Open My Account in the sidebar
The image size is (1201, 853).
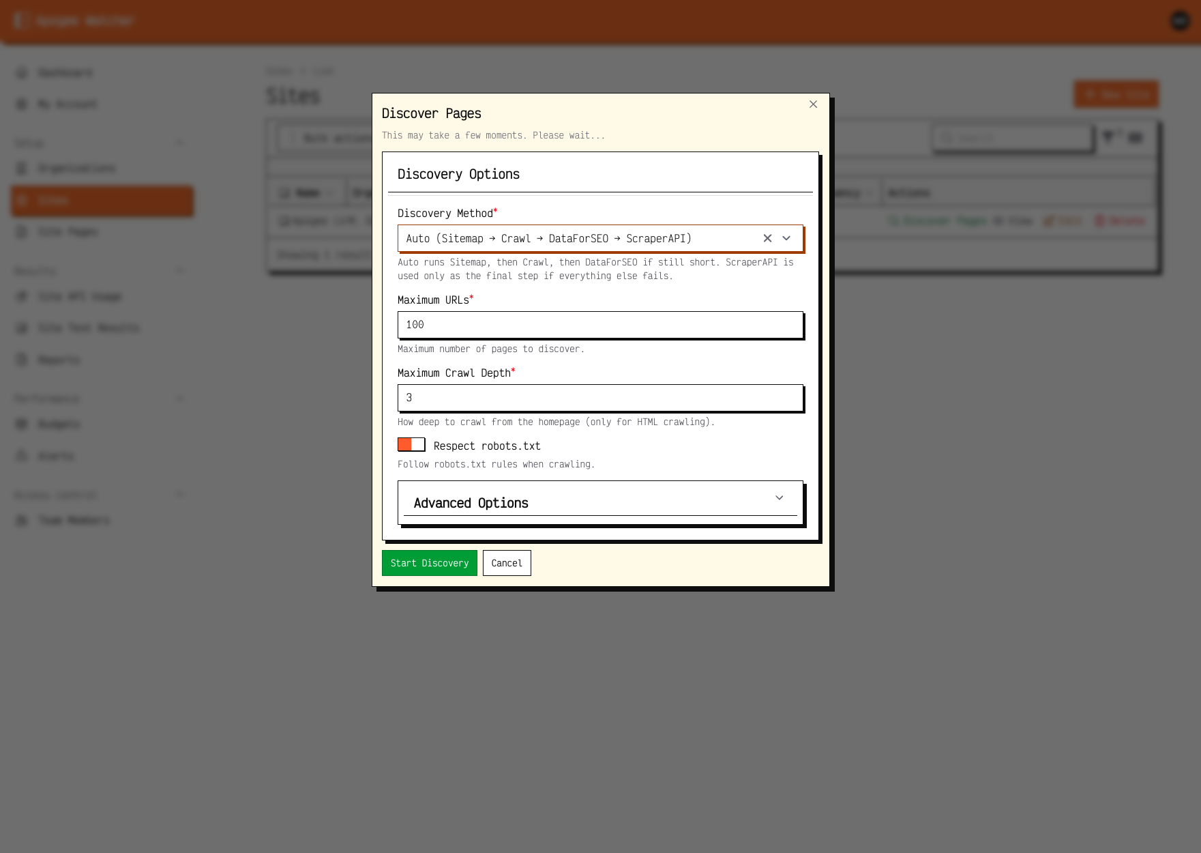tap(67, 104)
